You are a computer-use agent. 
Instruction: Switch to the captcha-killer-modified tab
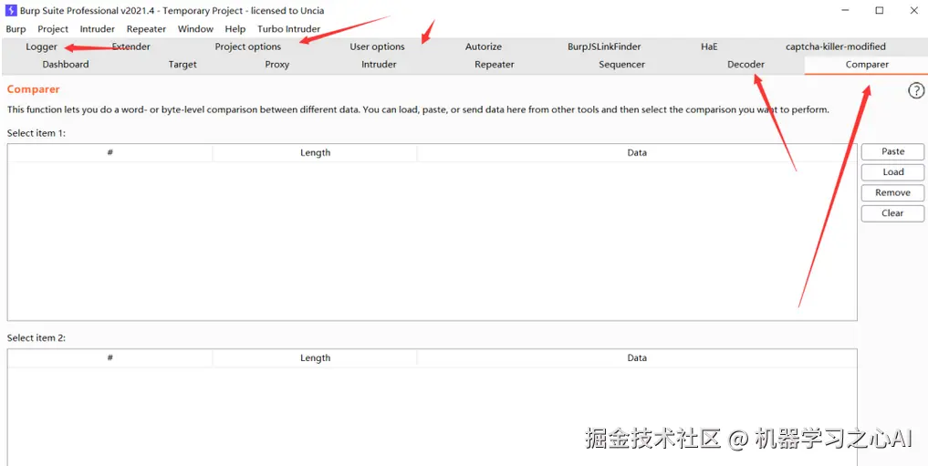[836, 47]
